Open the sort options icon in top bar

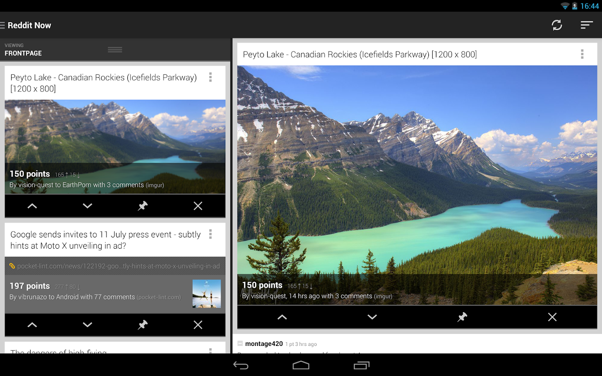587,25
